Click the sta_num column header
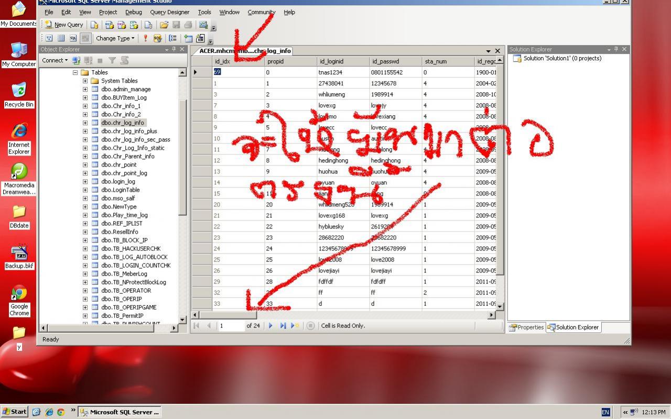The image size is (671, 419). tap(448, 61)
